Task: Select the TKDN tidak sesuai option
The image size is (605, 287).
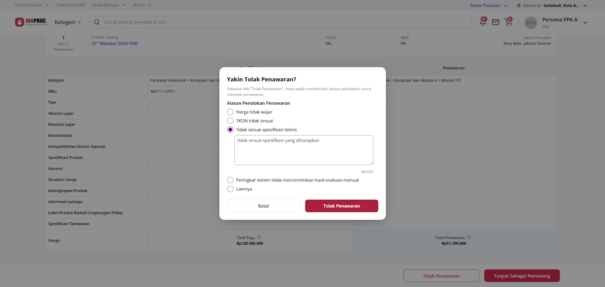Action: point(230,121)
